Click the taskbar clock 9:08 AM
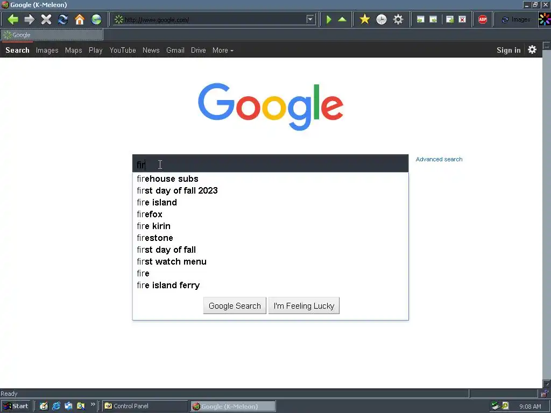551x413 pixels. tap(530, 407)
